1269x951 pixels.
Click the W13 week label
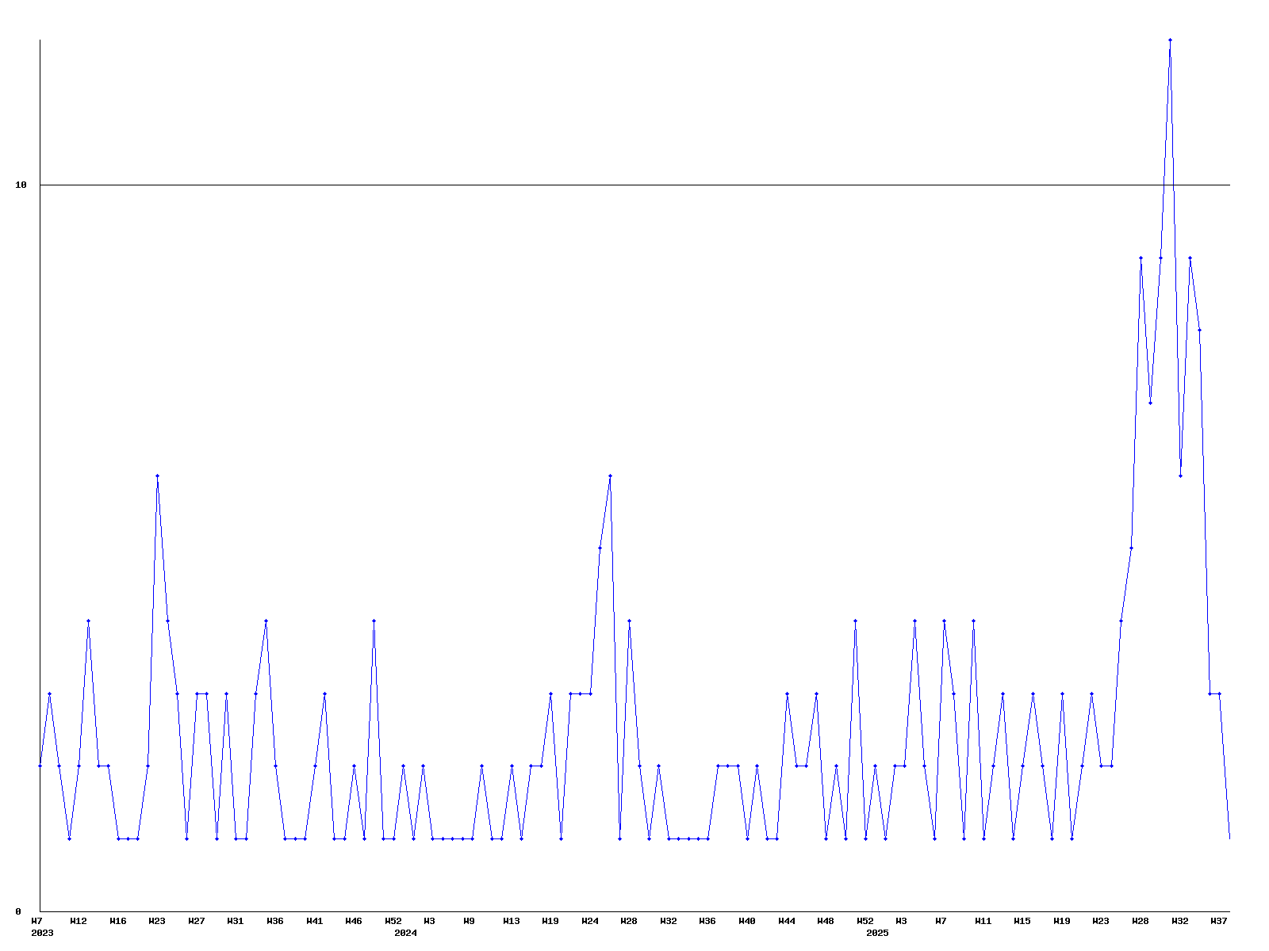[512, 921]
